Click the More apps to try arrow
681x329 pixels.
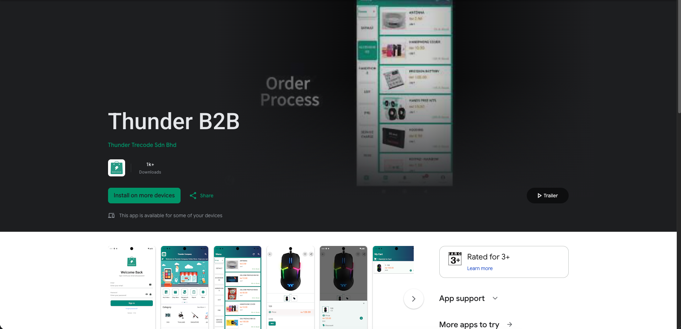(x=510, y=324)
